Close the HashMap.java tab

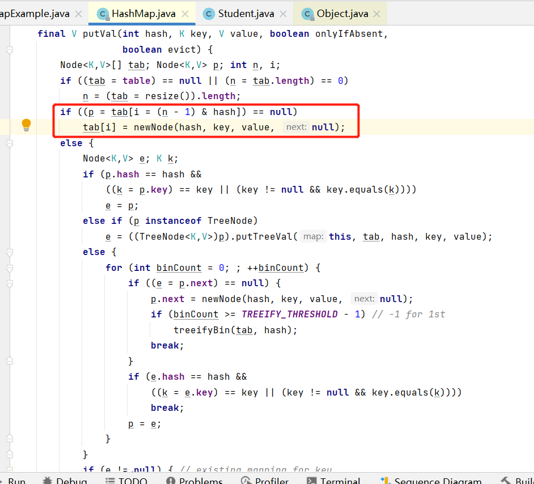185,14
